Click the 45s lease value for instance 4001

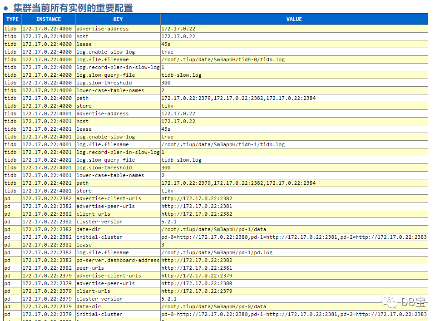(x=166, y=129)
